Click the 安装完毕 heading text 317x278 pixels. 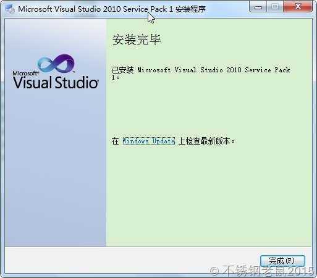coord(137,40)
